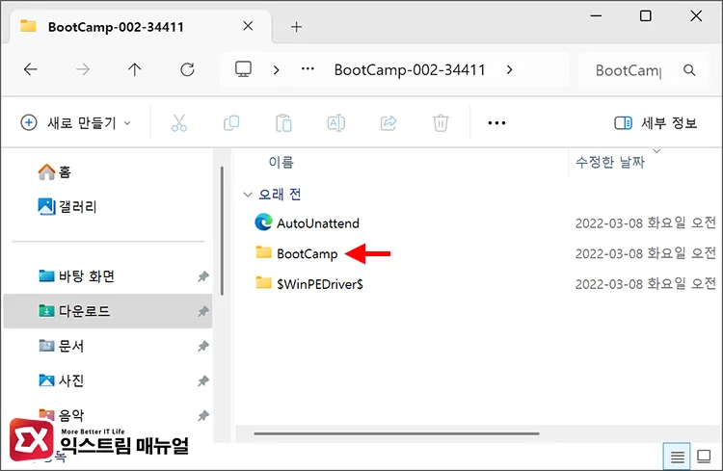Open 갤러리 in navigation pane
This screenshot has height=471, width=723.
pyautogui.click(x=67, y=206)
